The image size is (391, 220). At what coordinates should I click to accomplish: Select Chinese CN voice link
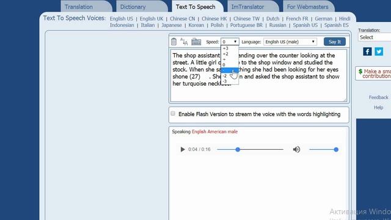(182, 19)
